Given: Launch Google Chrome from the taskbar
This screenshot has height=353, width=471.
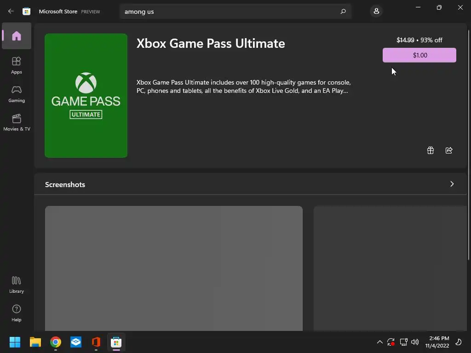Looking at the screenshot, I should tap(56, 342).
